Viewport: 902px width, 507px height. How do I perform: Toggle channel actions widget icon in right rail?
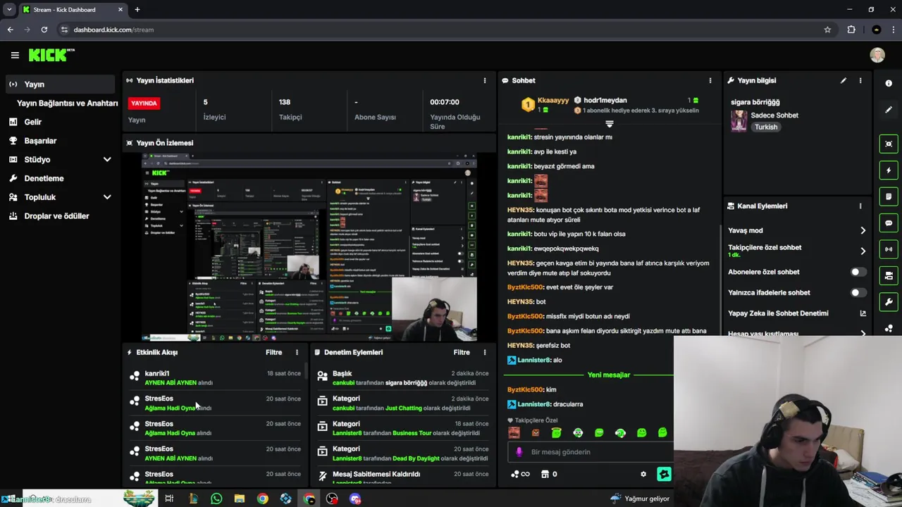[889, 275]
